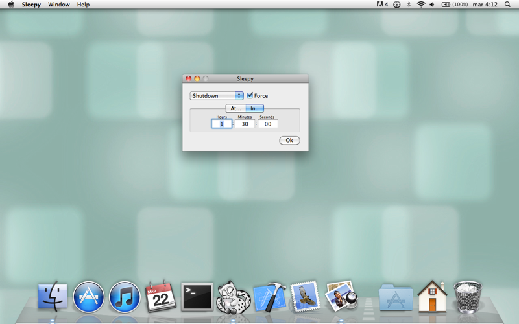This screenshot has height=324, width=519.
Task: Select the In.. segmented option
Action: point(254,108)
